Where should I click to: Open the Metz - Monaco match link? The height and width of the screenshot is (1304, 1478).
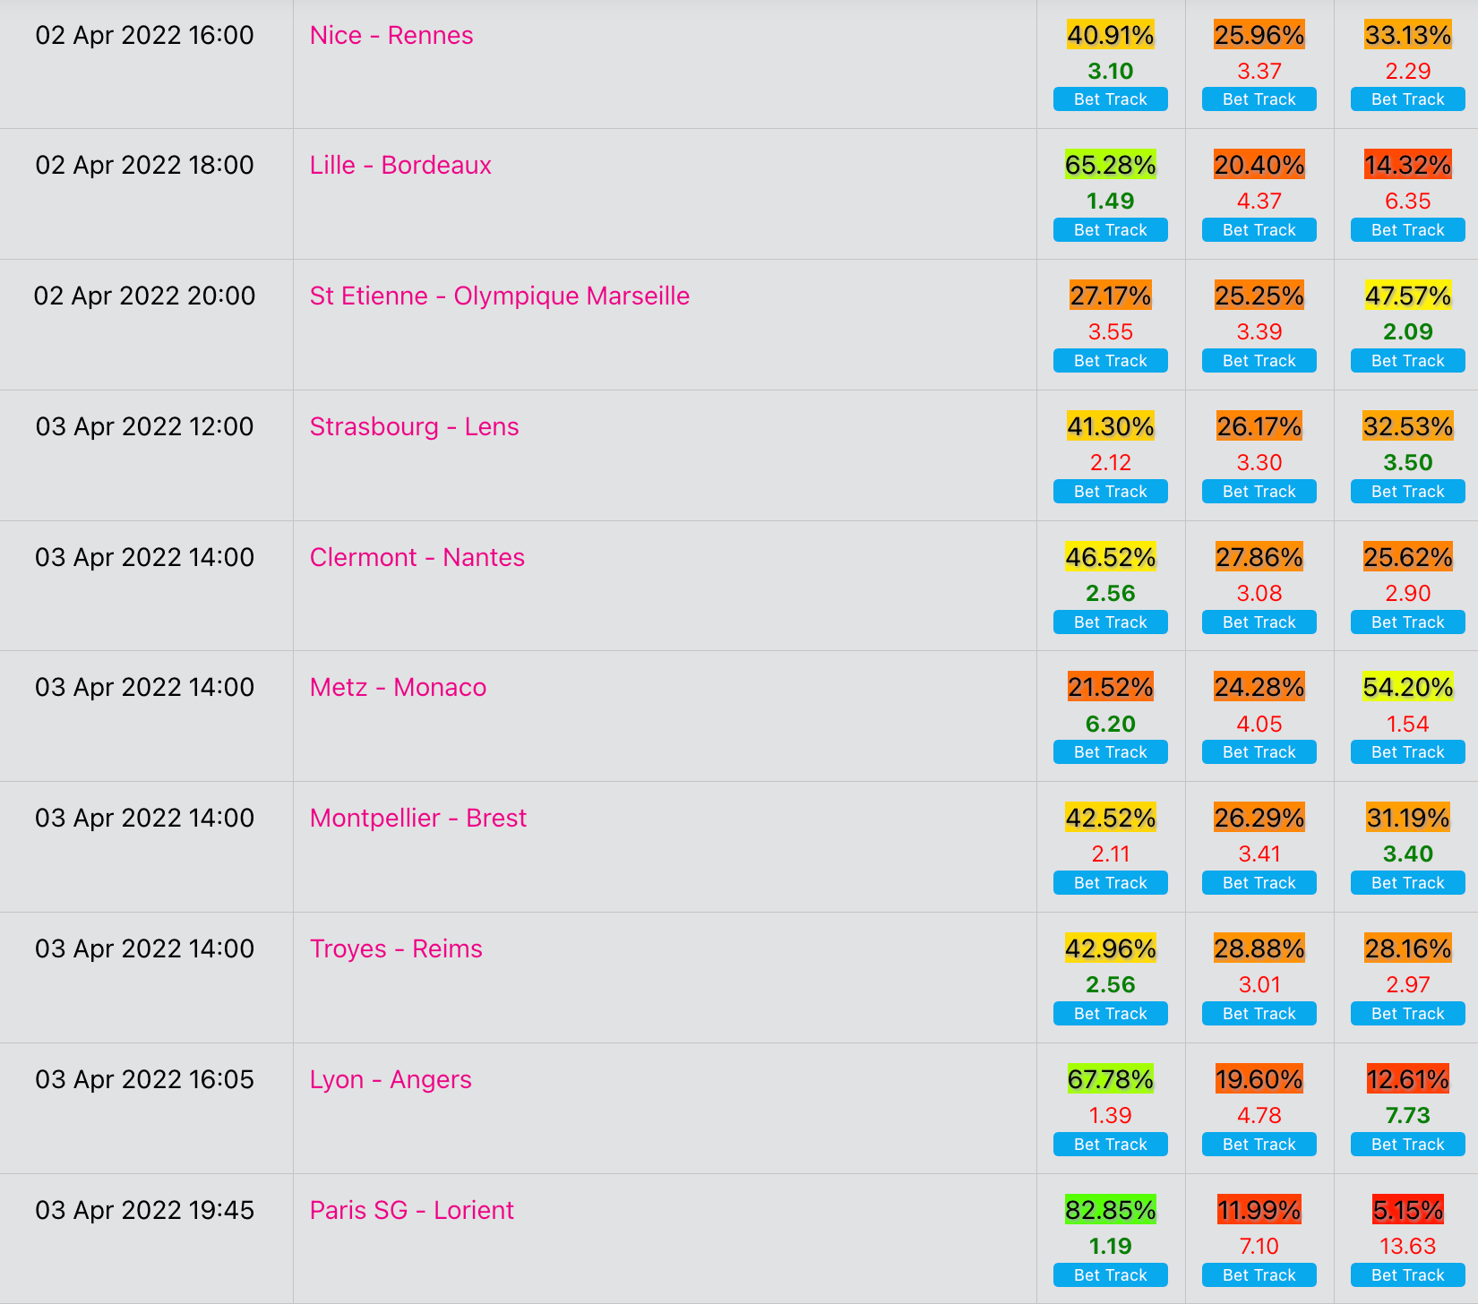(399, 687)
